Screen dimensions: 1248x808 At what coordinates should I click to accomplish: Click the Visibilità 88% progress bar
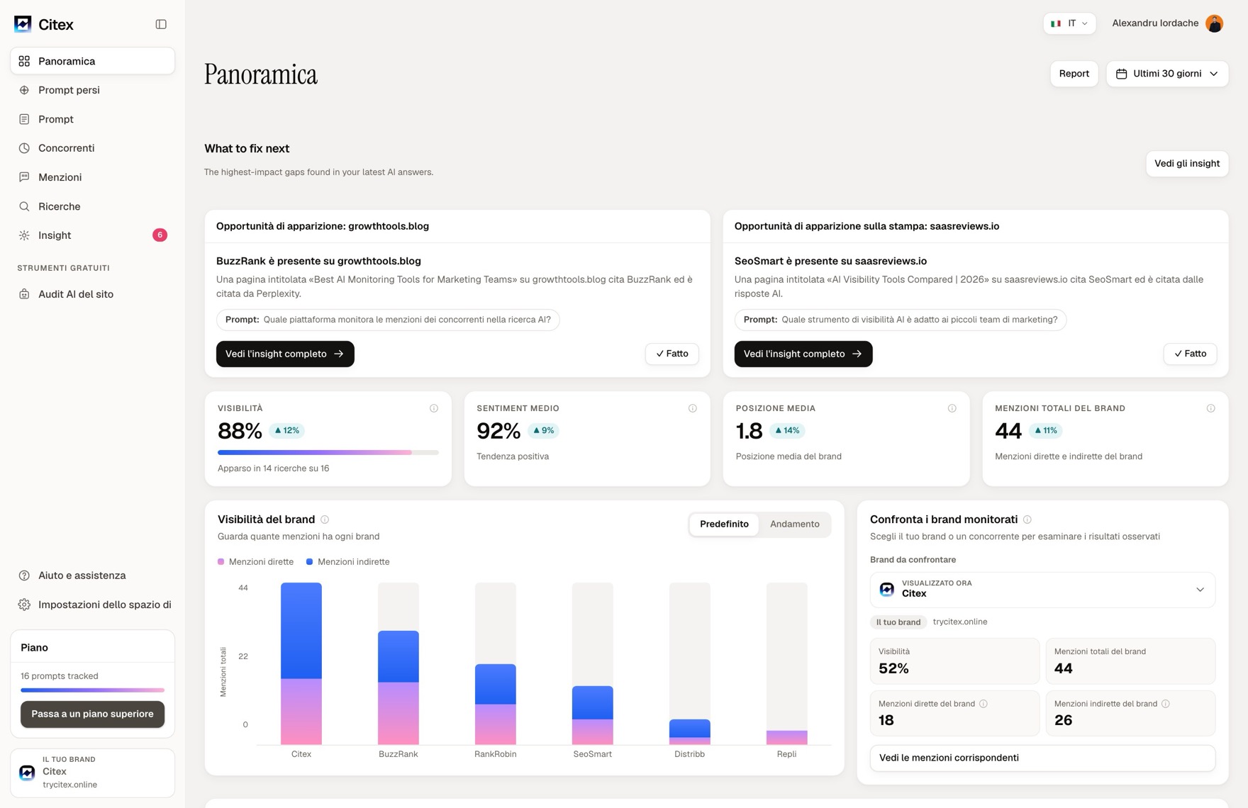tap(328, 452)
